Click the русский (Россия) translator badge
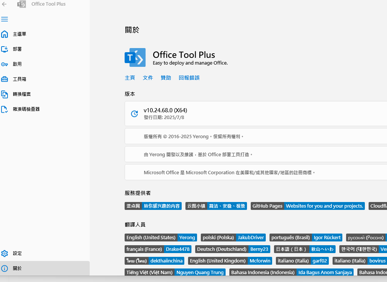The image size is (387, 282). [x=366, y=238]
